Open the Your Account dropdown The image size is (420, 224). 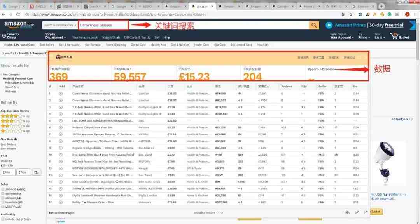[342, 36]
